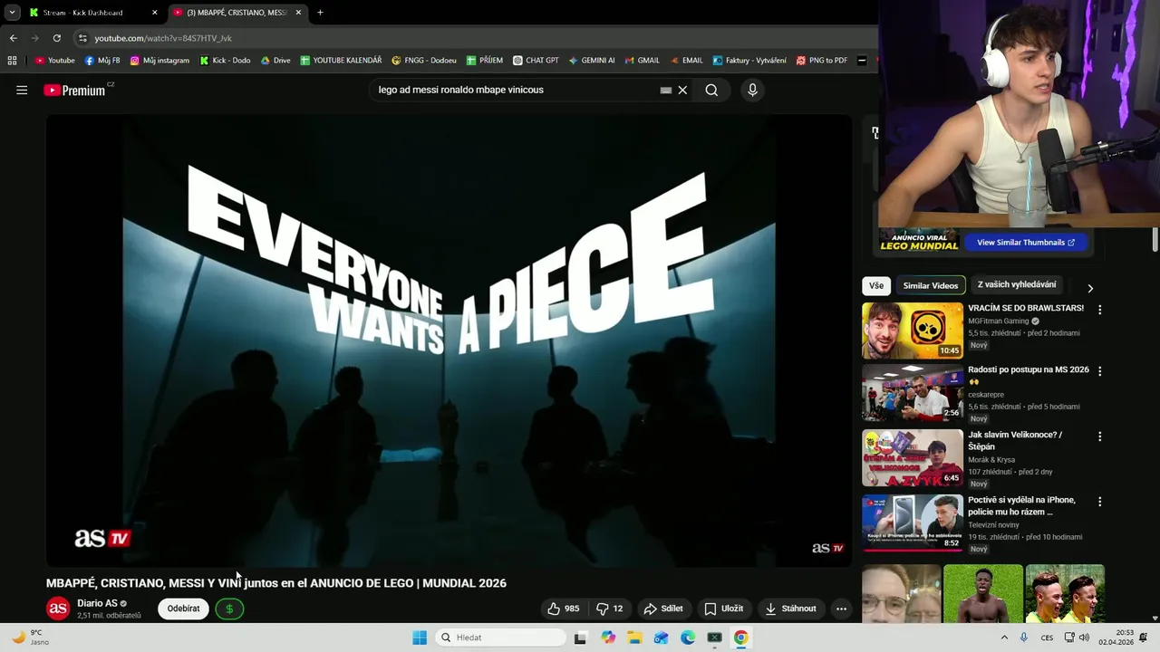Open Můj instagram bookmark
This screenshot has height=652, width=1160.
[x=159, y=61]
